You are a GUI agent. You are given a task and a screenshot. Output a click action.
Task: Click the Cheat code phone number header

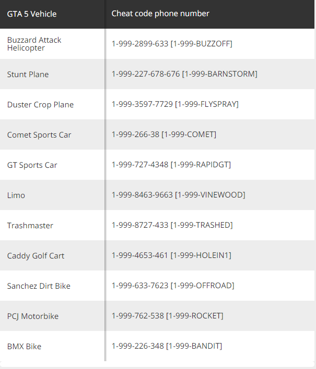click(160, 14)
